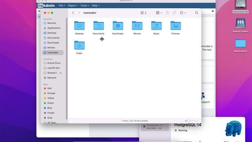Viewport: 252px width, 142px height.
Task: Go back with Finder back arrow
Action: click(73, 13)
